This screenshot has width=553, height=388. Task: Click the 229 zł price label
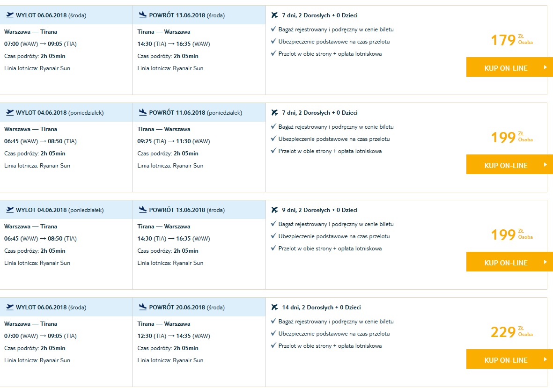[x=512, y=332]
